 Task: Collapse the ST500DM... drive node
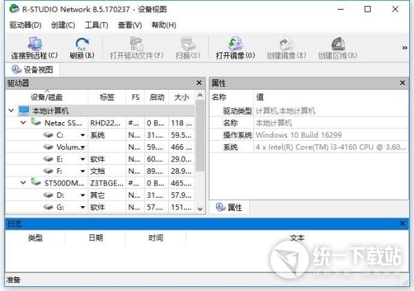[x=23, y=182]
